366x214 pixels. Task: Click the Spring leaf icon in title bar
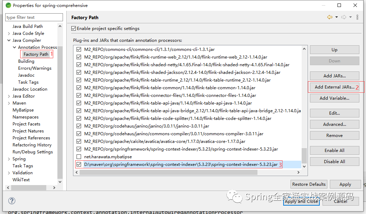[x=8, y=5]
